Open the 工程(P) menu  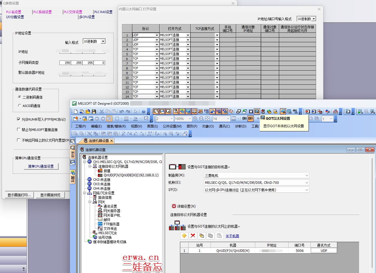(x=80, y=126)
